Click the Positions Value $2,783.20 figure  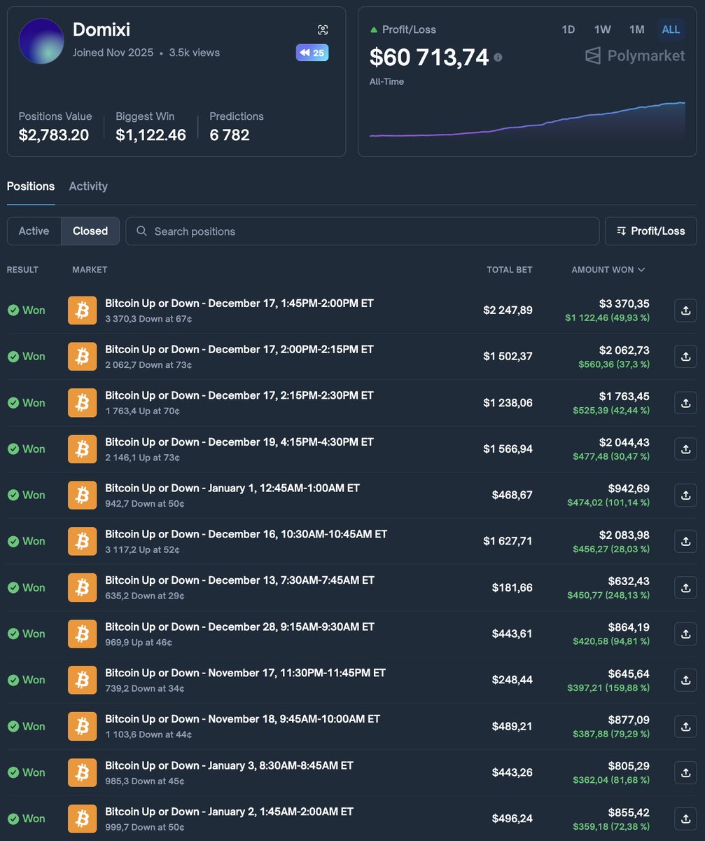click(x=54, y=135)
